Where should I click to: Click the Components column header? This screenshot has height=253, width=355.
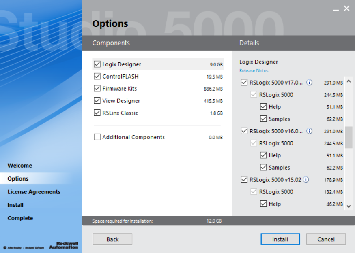tap(111, 43)
